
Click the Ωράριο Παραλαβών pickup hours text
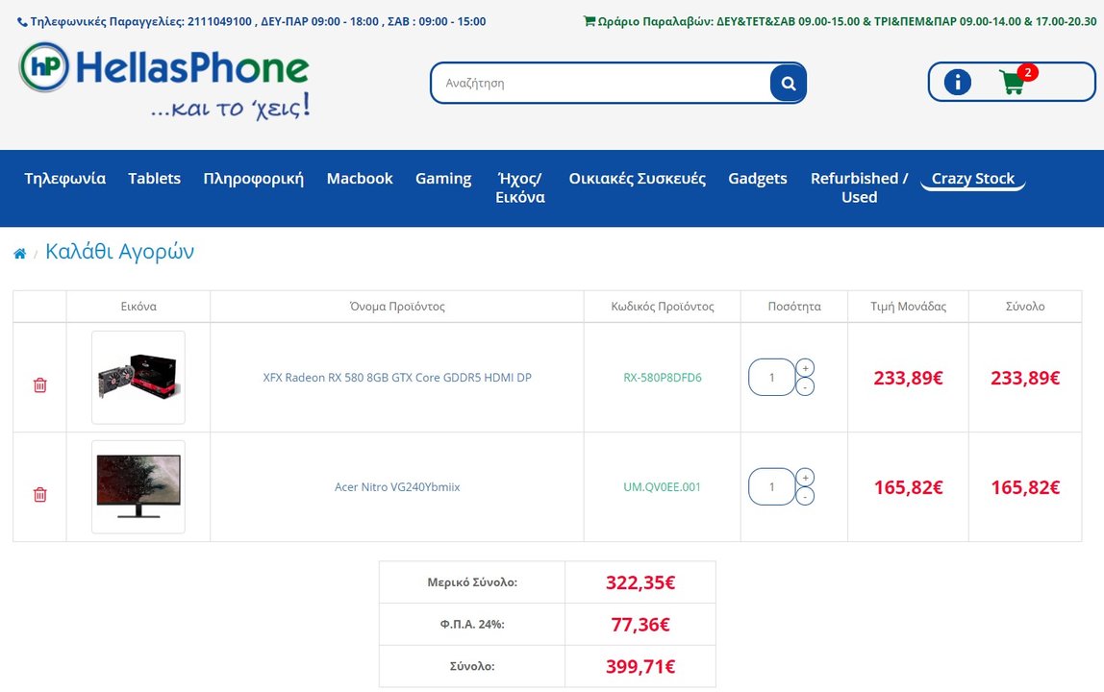click(847, 22)
